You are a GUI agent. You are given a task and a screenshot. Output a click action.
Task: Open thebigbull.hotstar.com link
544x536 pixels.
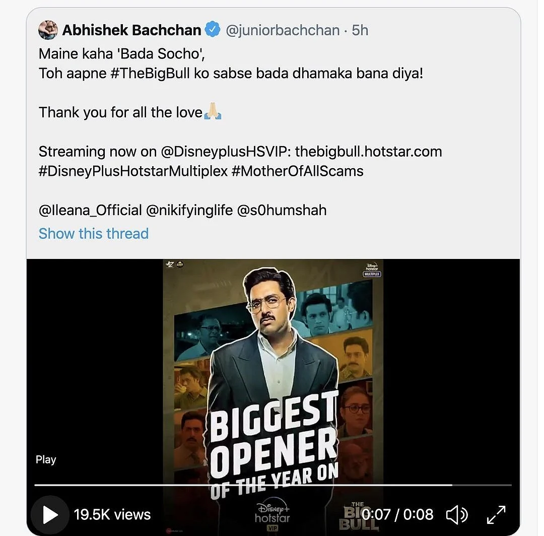tap(368, 152)
